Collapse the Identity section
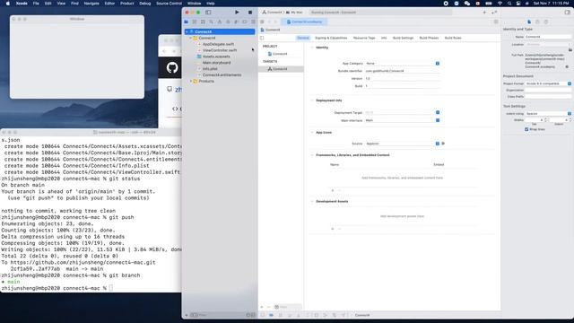This screenshot has height=323, width=574. click(x=312, y=48)
